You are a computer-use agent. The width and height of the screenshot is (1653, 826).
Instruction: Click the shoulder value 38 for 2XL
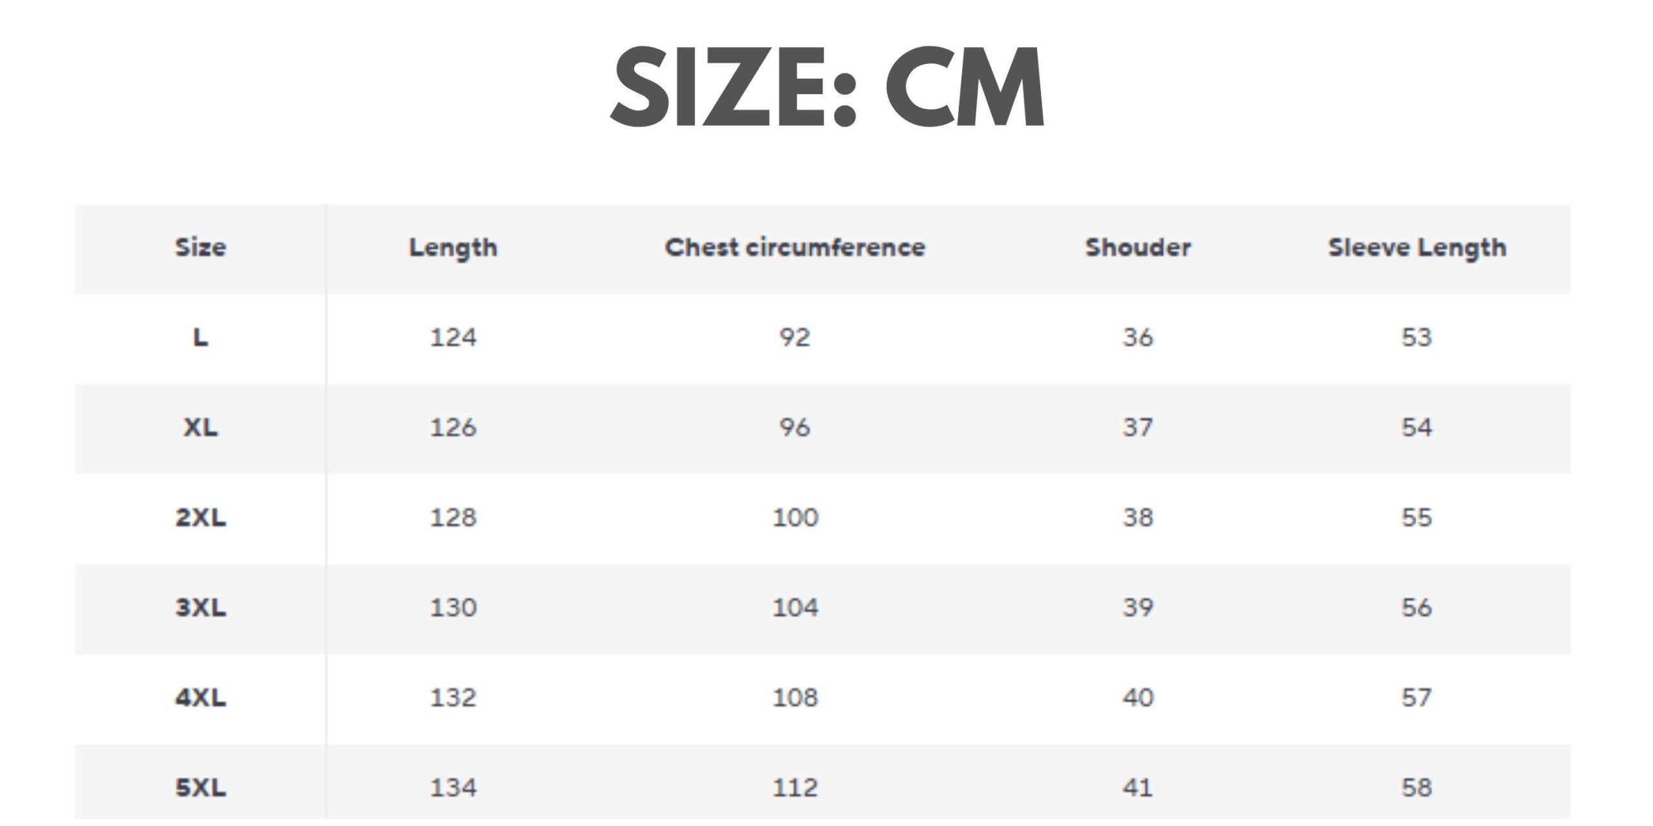click(1138, 518)
